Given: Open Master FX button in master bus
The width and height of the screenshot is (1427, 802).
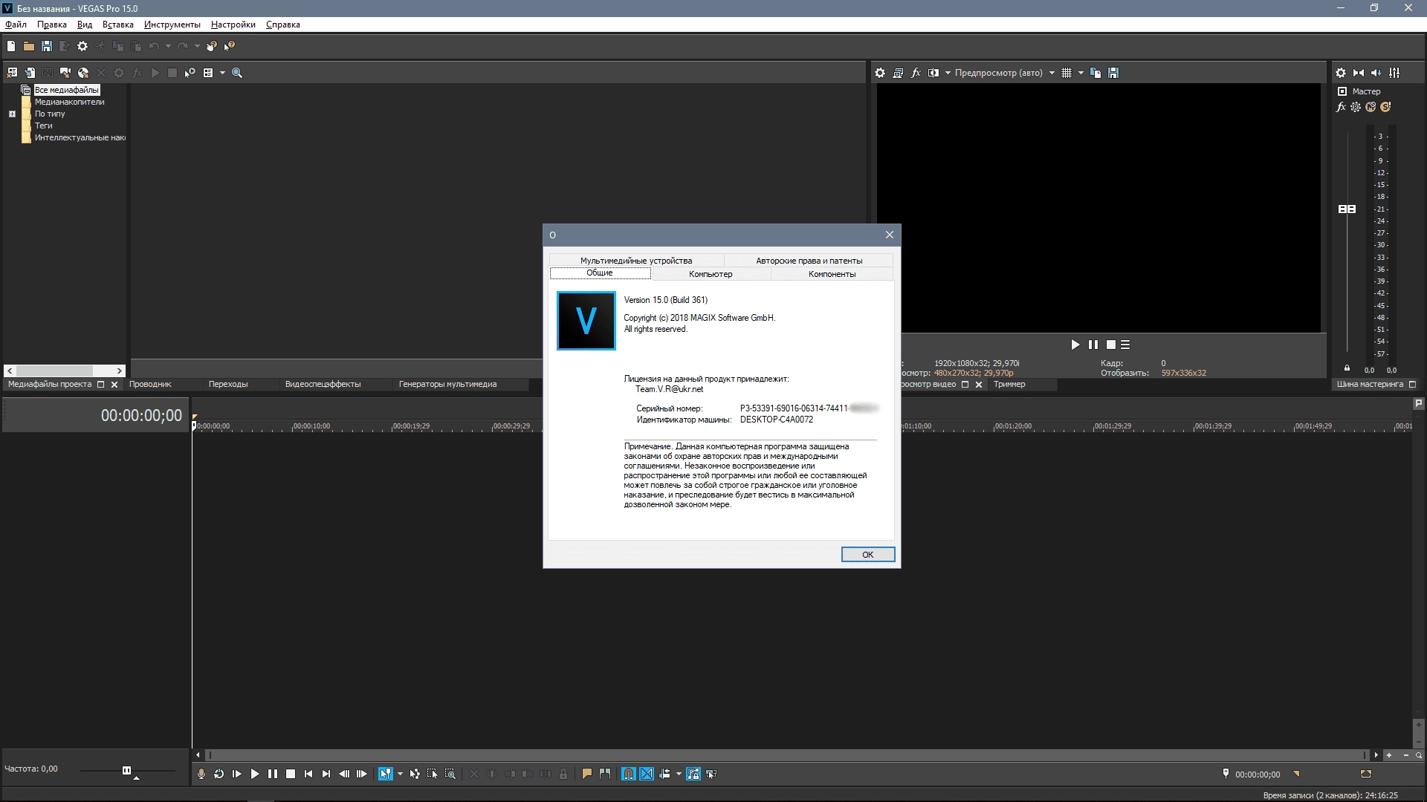Looking at the screenshot, I should 1341,107.
